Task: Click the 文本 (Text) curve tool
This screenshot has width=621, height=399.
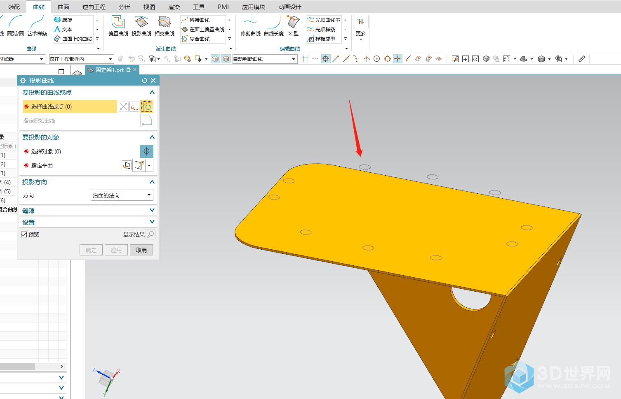Action: tap(63, 29)
